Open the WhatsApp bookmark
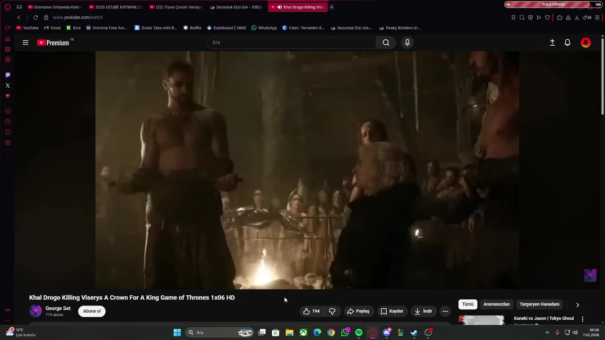This screenshot has height=340, width=605. [264, 28]
